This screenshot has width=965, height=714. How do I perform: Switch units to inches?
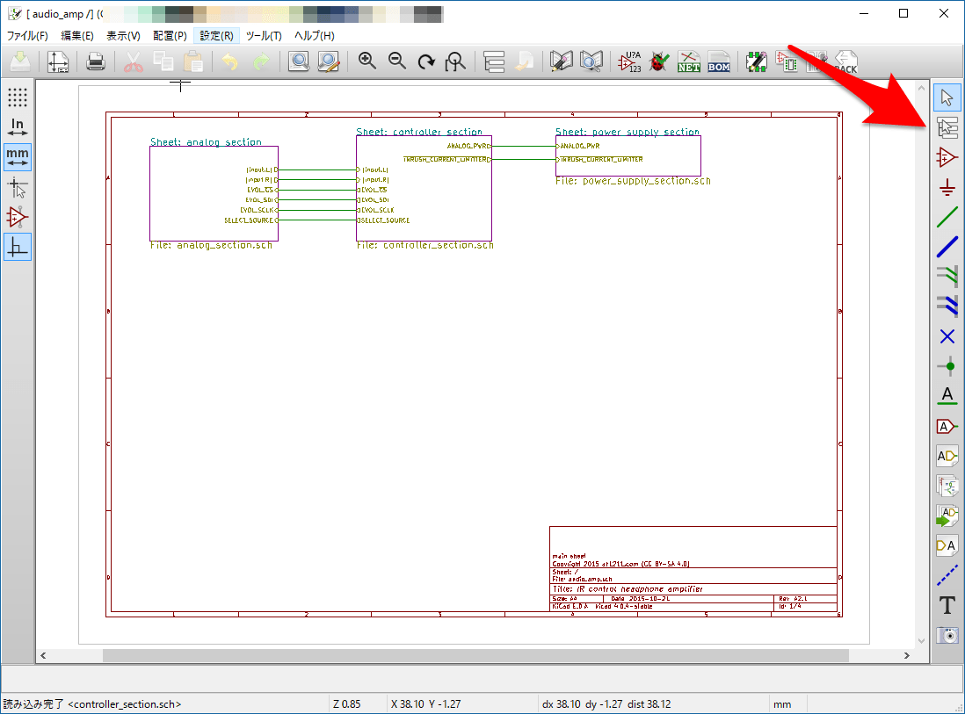[x=18, y=126]
